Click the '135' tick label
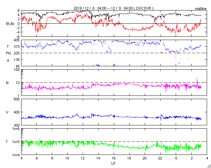211x168 pixels. click(17, 60)
